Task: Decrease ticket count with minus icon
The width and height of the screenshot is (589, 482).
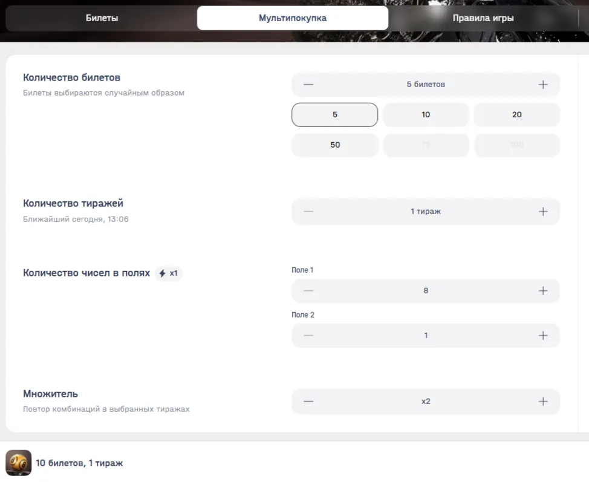Action: [x=308, y=85]
